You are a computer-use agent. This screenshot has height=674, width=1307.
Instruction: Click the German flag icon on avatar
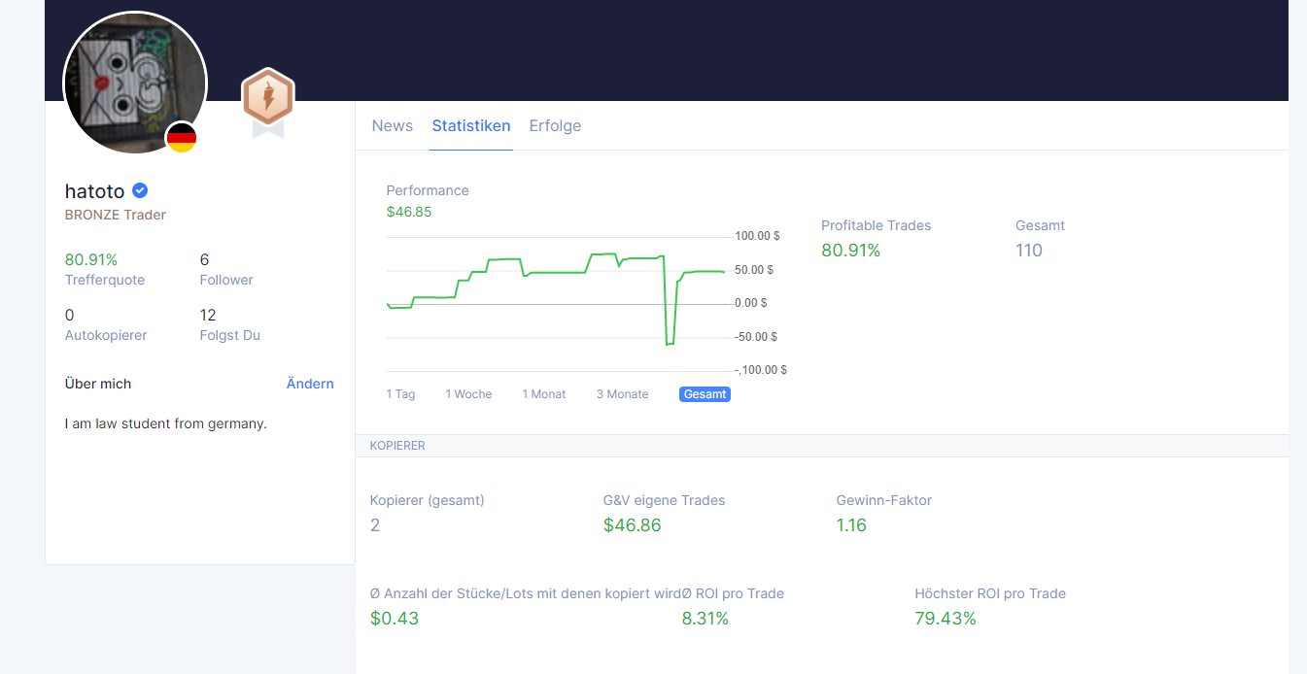(x=182, y=139)
